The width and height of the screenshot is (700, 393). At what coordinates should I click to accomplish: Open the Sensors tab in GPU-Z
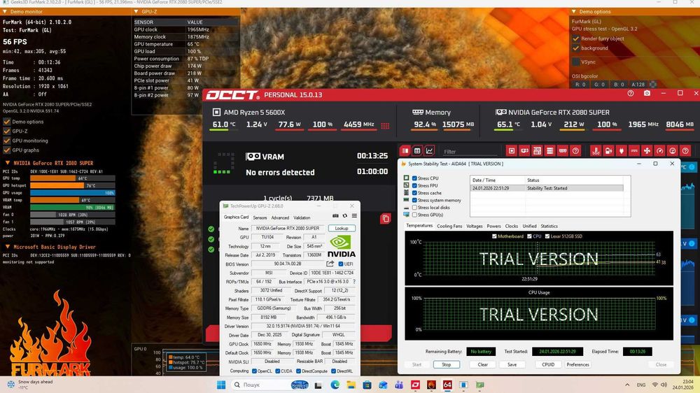point(260,217)
